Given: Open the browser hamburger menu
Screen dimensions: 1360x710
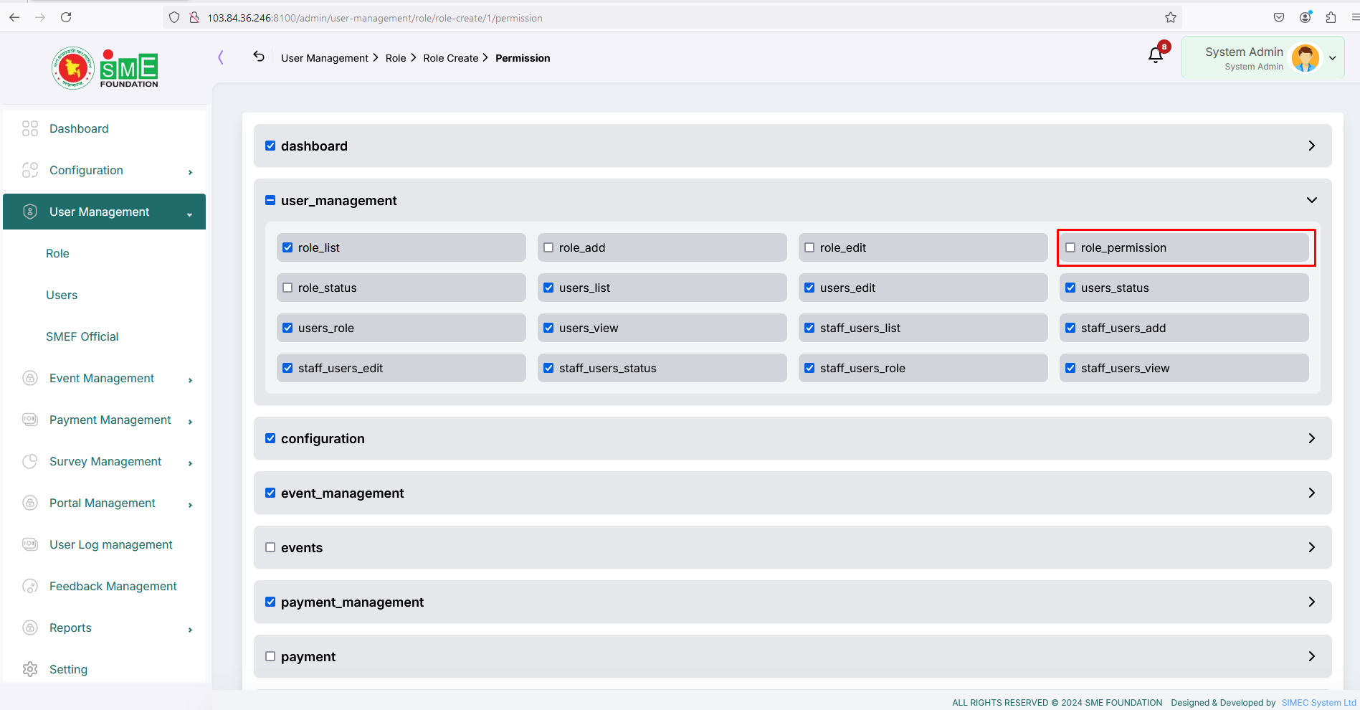Looking at the screenshot, I should 1354,17.
